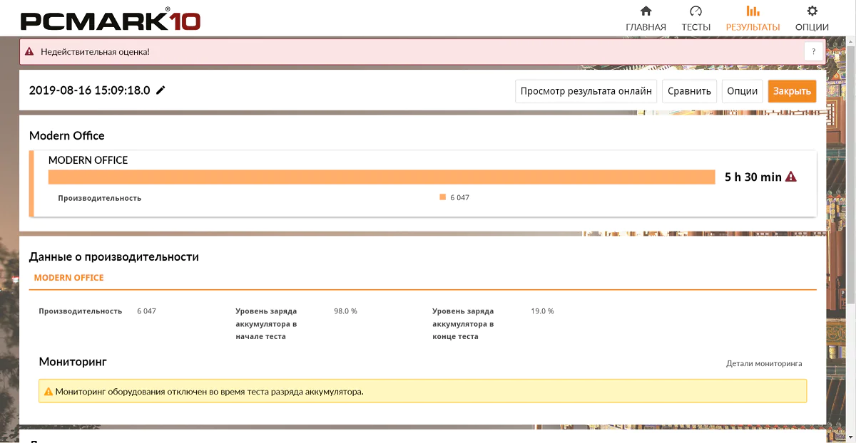Viewport: 856px width, 443px height.
Task: Go to the ГЛАВНАЯ home page
Action: tap(646, 19)
